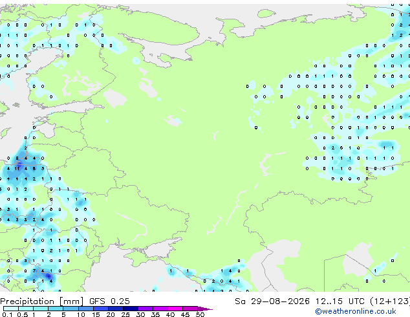Select the 2–5 mm legend color box
Viewport: 410px width, 317px height.
56,309
